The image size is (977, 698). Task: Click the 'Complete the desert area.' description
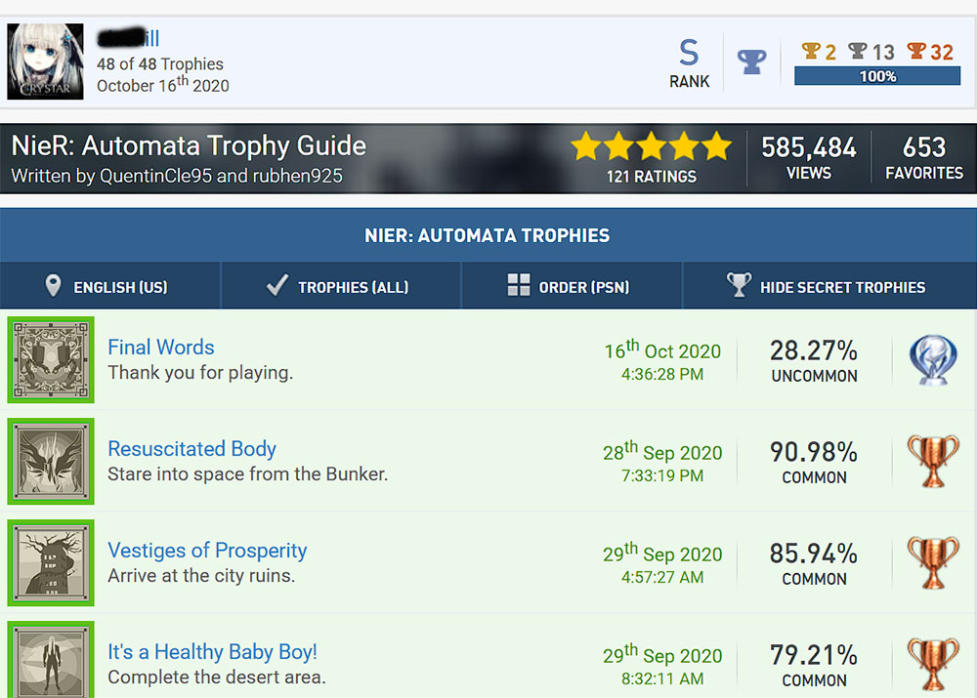coord(217,677)
